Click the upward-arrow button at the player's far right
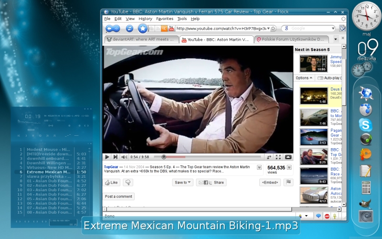The height and width of the screenshot is (239, 382). 288,157
